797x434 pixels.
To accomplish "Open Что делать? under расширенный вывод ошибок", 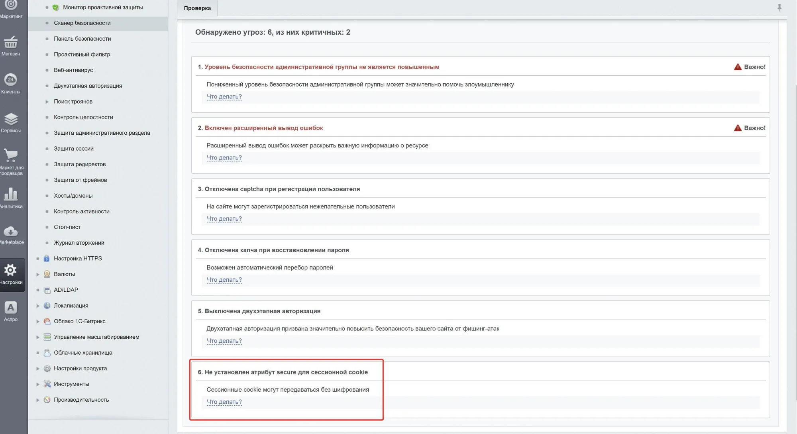I will tap(224, 157).
